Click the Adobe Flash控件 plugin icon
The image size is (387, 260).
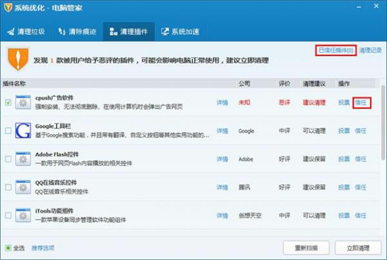coord(24,159)
